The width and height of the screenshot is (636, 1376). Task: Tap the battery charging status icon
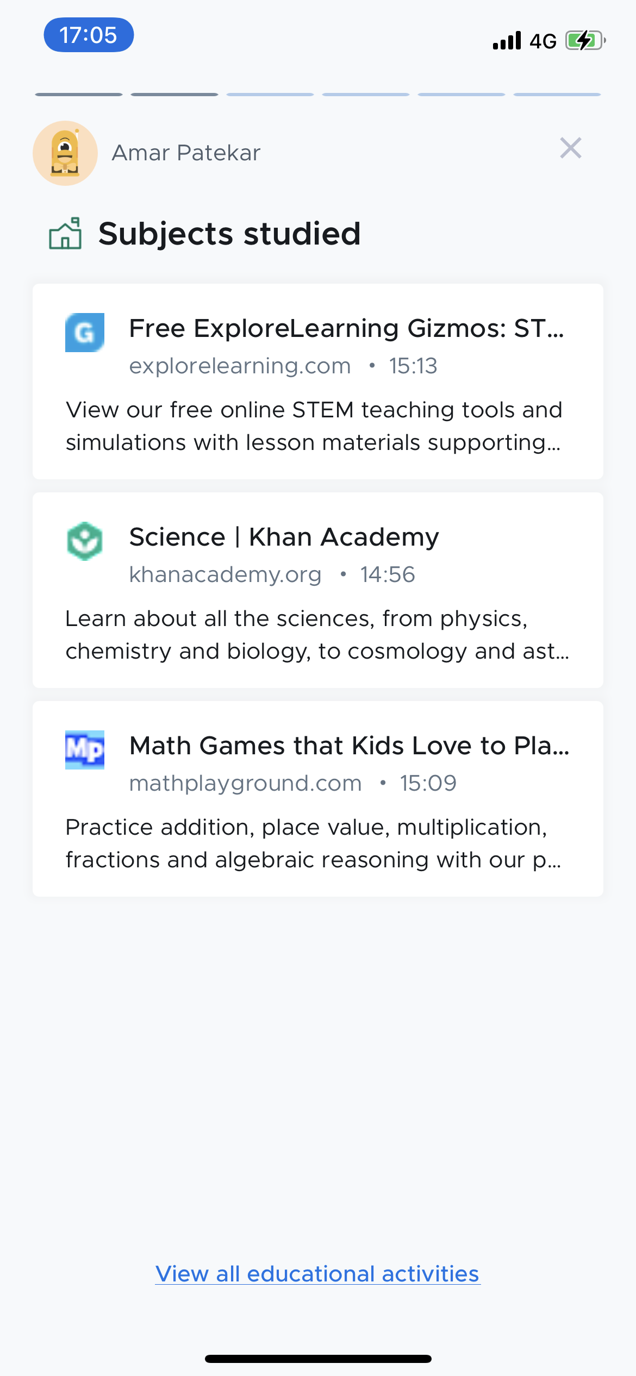click(x=585, y=41)
